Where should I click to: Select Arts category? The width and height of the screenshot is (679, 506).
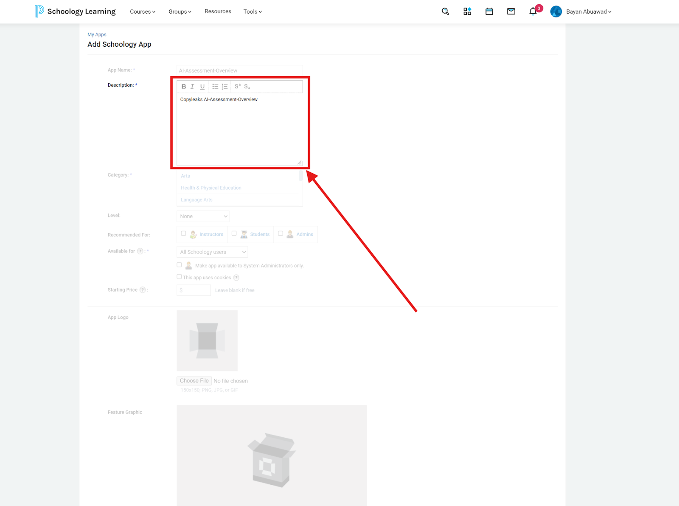(185, 176)
